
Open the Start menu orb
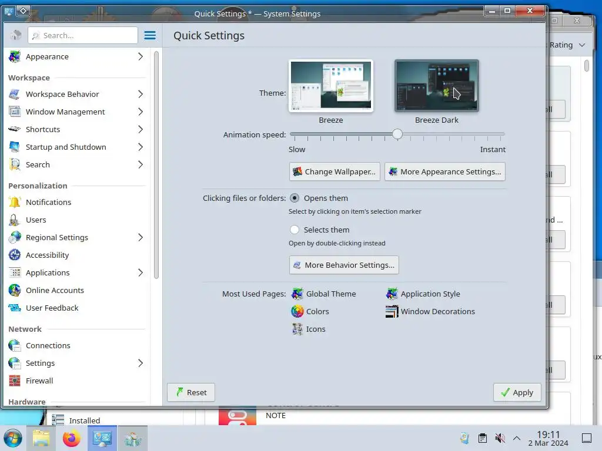(13, 438)
